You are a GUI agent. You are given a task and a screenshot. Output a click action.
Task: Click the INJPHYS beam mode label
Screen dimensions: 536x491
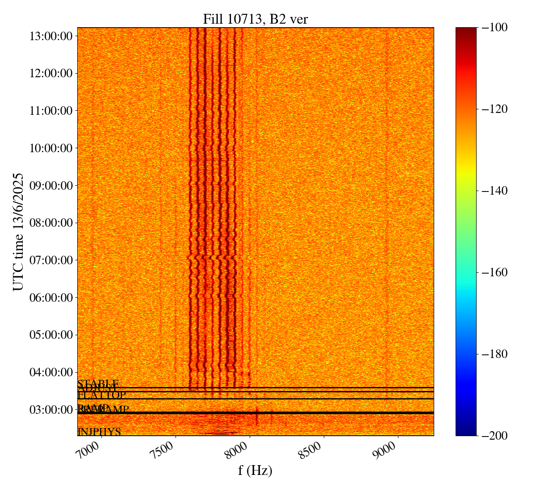tap(99, 432)
